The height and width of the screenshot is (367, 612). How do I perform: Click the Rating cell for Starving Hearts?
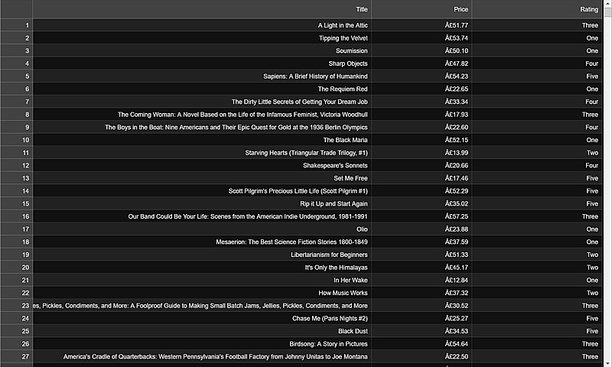coord(537,153)
